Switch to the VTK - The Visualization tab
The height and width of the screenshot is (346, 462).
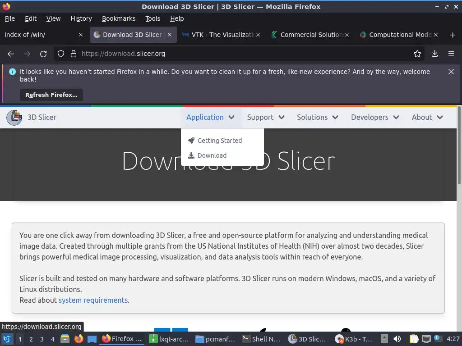pyautogui.click(x=218, y=35)
